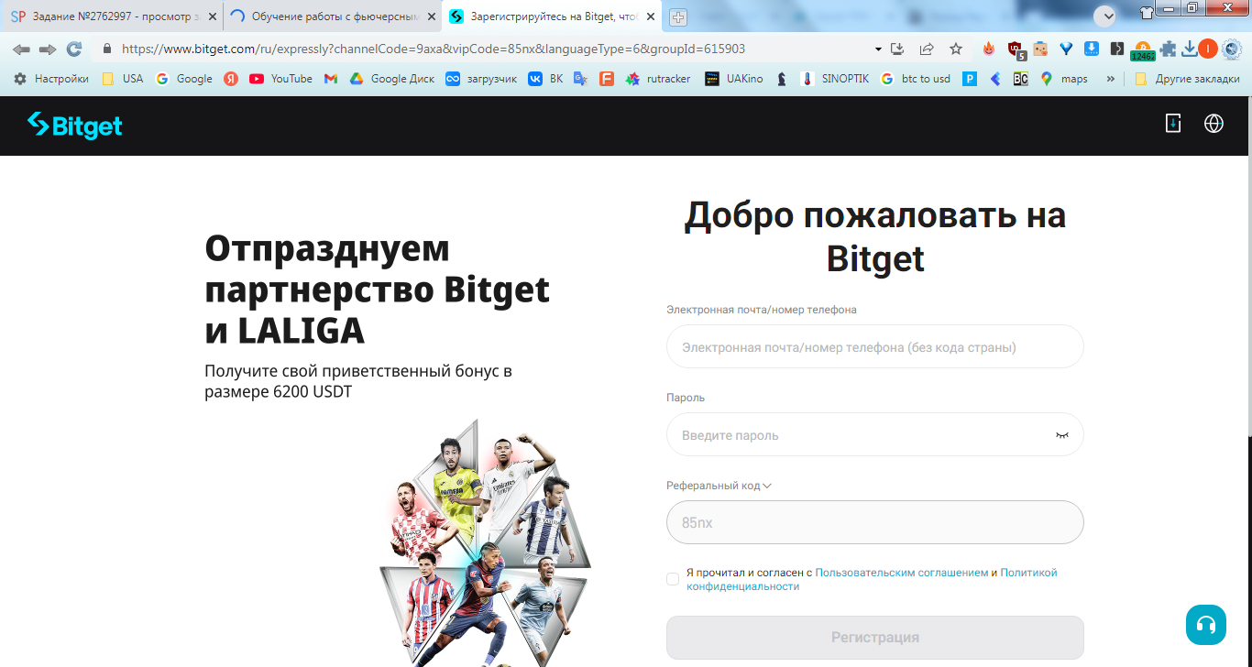Click the address bar URL
The width and height of the screenshot is (1252, 667).
(x=433, y=49)
